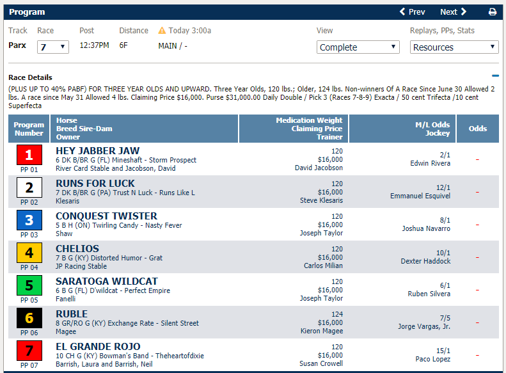This screenshot has width=506, height=373.
Task: Click the 10/1 morning line odds
Action: [443, 253]
